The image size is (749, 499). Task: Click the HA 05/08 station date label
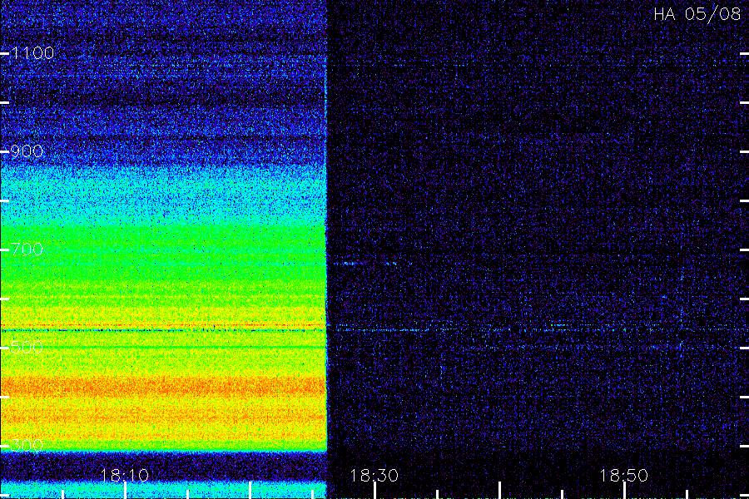(697, 14)
